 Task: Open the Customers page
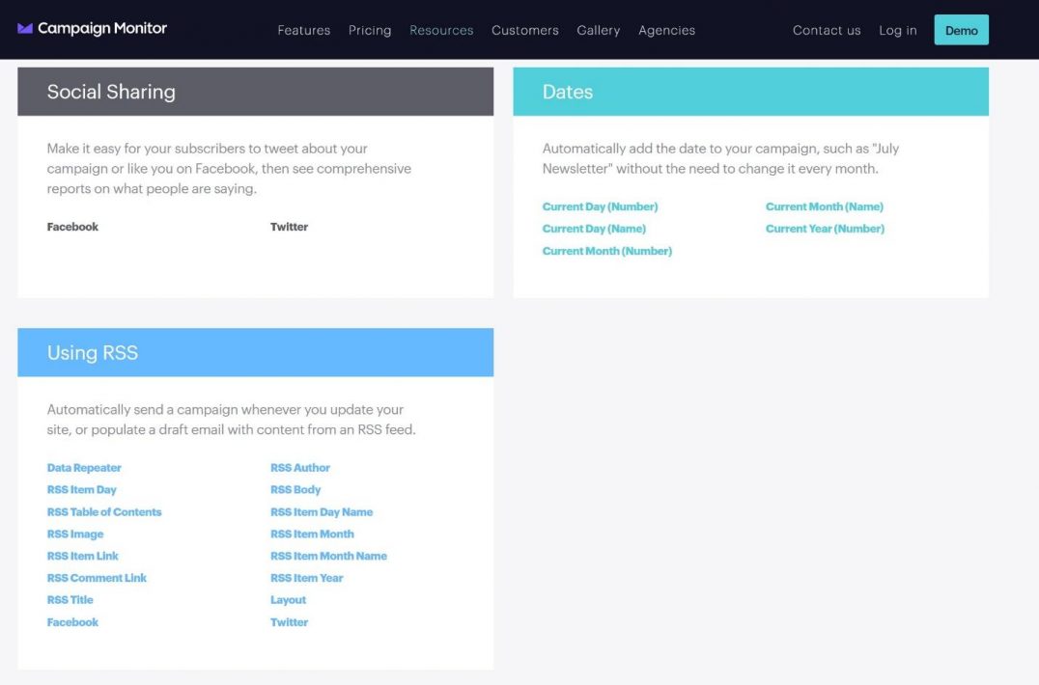[524, 30]
